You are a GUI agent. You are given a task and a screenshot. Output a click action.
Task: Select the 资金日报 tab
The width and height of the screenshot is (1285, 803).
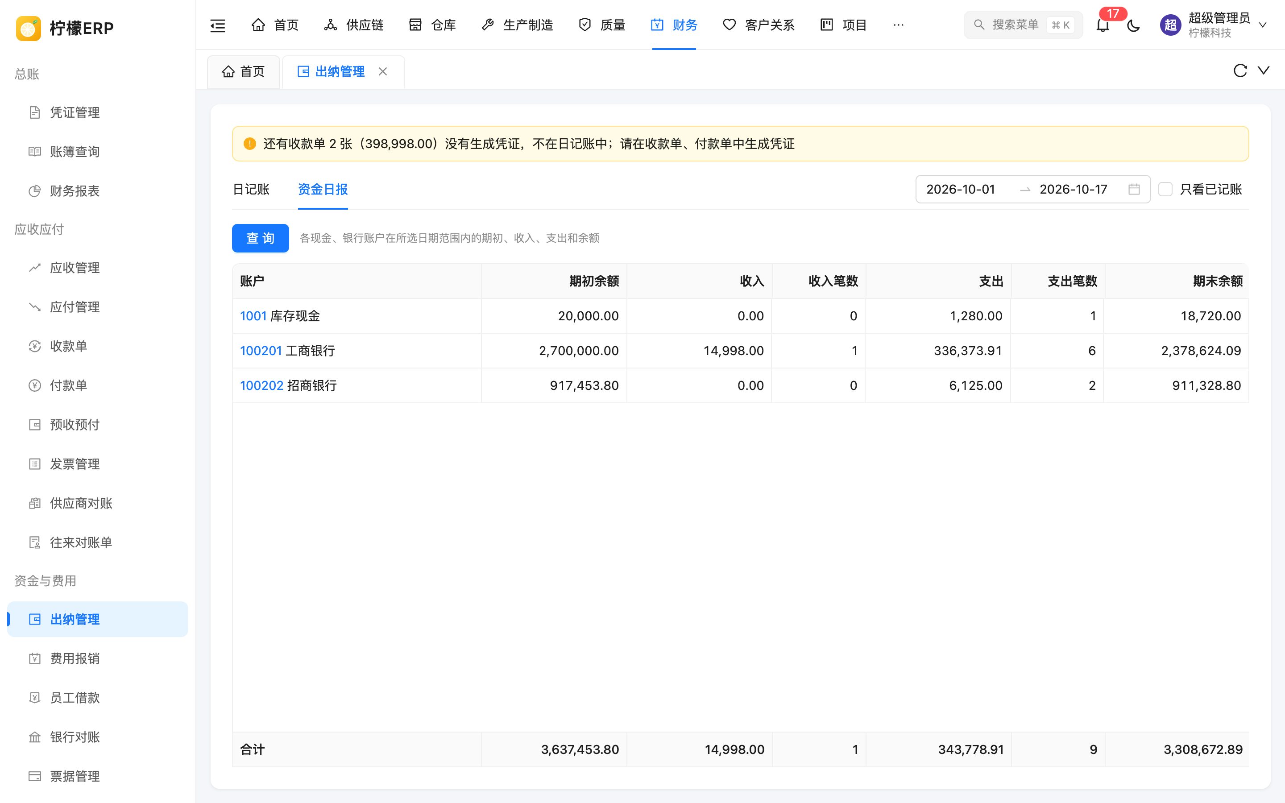pyautogui.click(x=323, y=189)
